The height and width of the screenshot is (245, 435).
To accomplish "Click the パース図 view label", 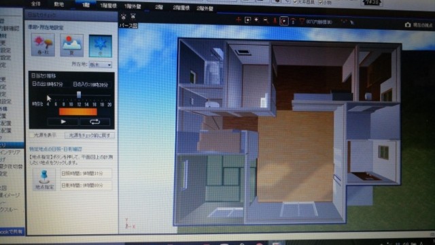I will coord(128,26).
